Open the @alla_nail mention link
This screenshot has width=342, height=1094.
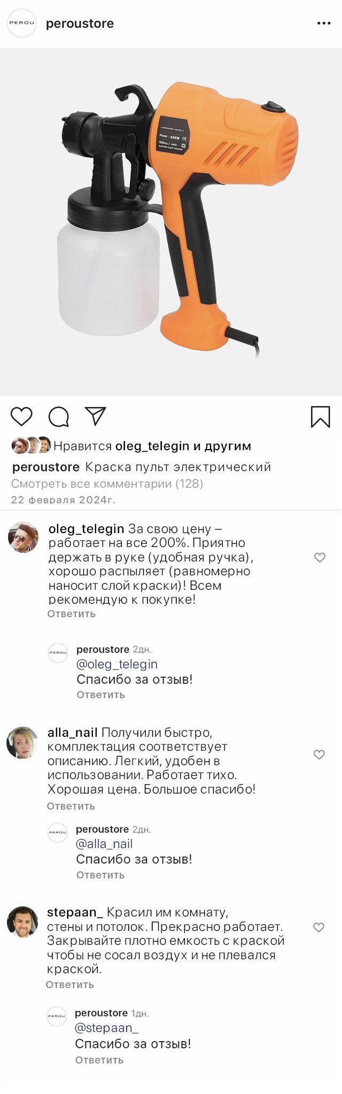pyautogui.click(x=104, y=844)
